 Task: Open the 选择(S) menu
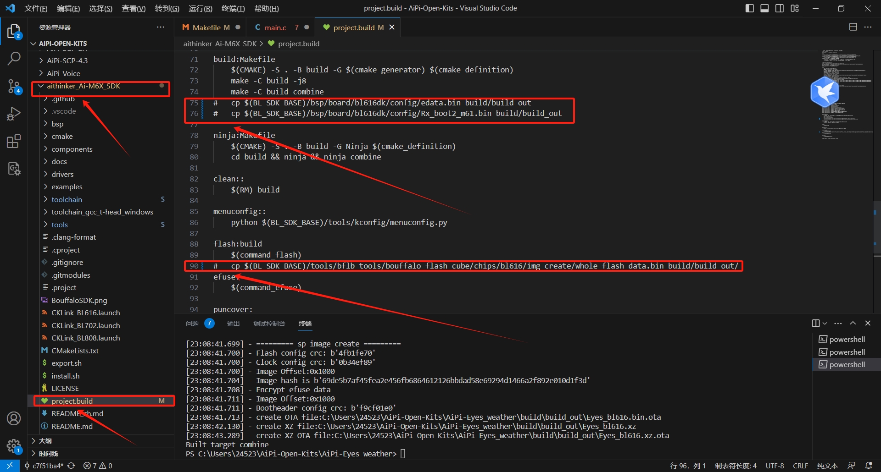coord(100,8)
